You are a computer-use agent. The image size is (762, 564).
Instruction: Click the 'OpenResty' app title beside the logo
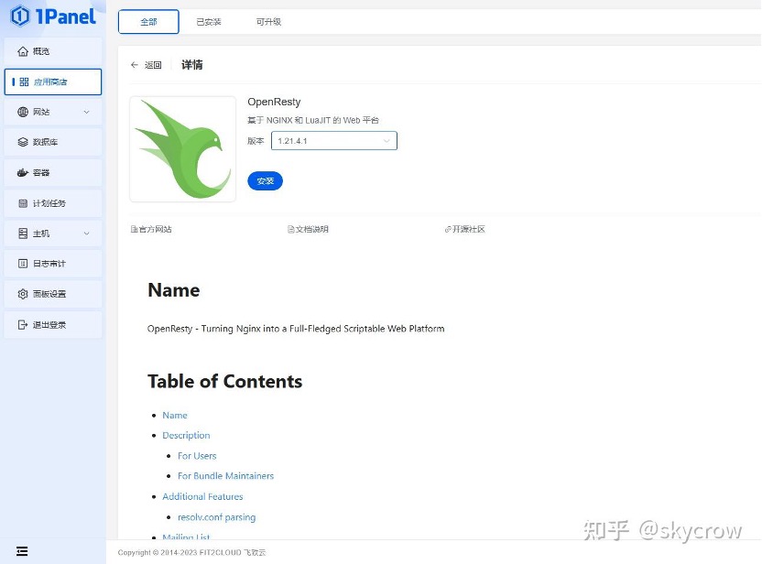coord(274,102)
